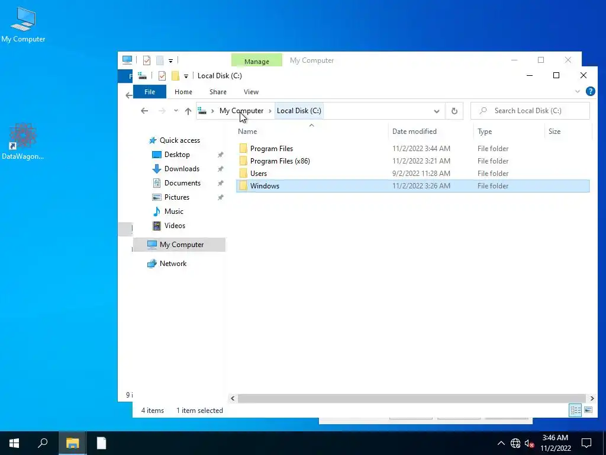Open the Downloads quick access item

pyautogui.click(x=176, y=169)
